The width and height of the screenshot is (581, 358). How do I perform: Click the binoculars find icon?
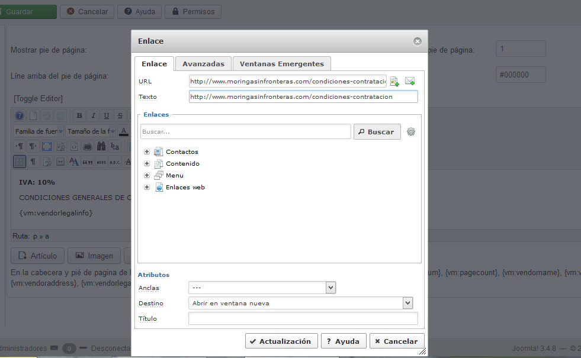click(101, 146)
